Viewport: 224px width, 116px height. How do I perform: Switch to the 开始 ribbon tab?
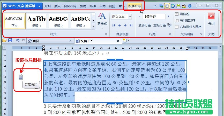[x=47, y=6]
